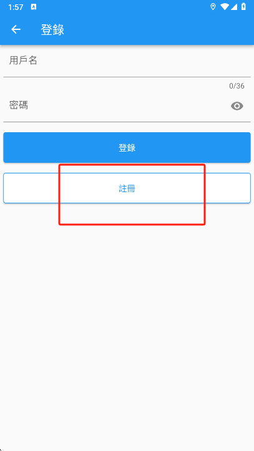Tap the 用戶名 placeholder label text
The height and width of the screenshot is (451, 254).
coord(23,61)
